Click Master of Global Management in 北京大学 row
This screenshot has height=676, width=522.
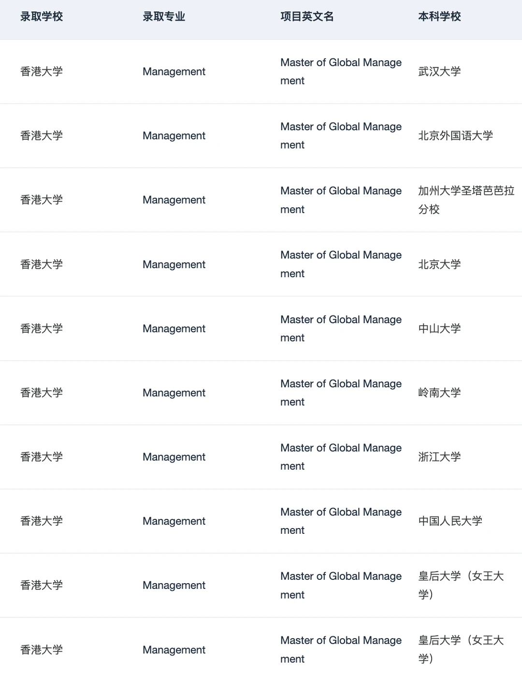click(x=341, y=265)
